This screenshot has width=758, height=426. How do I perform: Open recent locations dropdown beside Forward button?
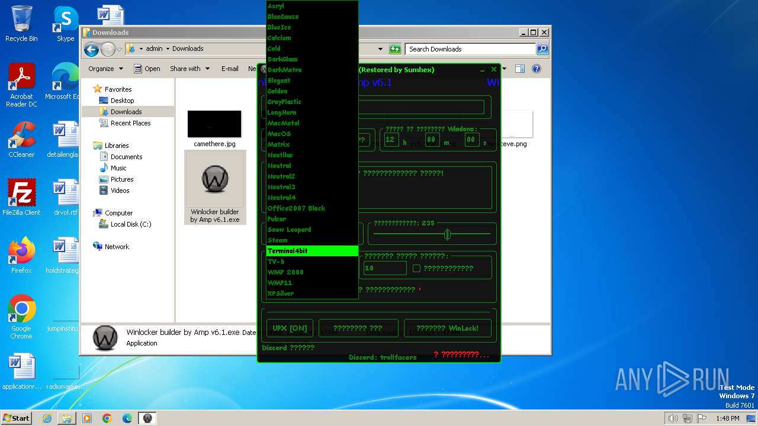click(119, 49)
